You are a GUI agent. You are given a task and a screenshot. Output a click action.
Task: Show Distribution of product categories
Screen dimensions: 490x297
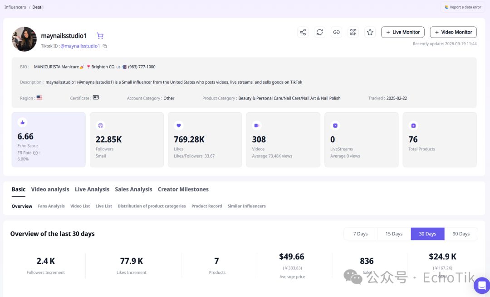[x=152, y=206]
